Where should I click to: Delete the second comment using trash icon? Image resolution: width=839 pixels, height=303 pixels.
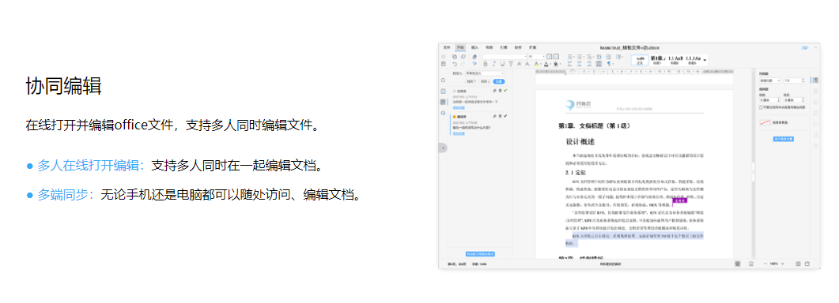pyautogui.click(x=500, y=116)
